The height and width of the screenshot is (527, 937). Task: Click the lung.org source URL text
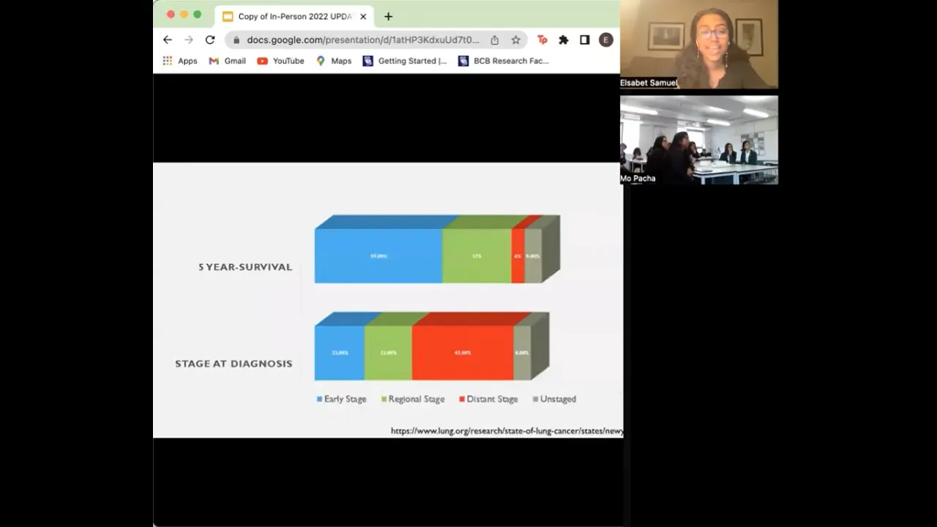pos(507,431)
